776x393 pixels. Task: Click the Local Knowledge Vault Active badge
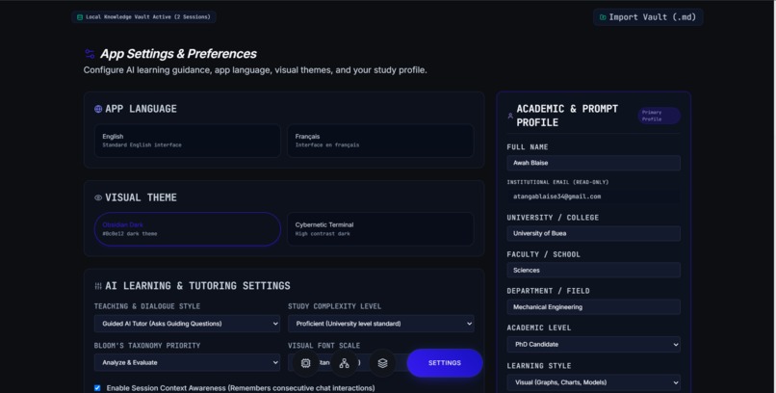[143, 16]
